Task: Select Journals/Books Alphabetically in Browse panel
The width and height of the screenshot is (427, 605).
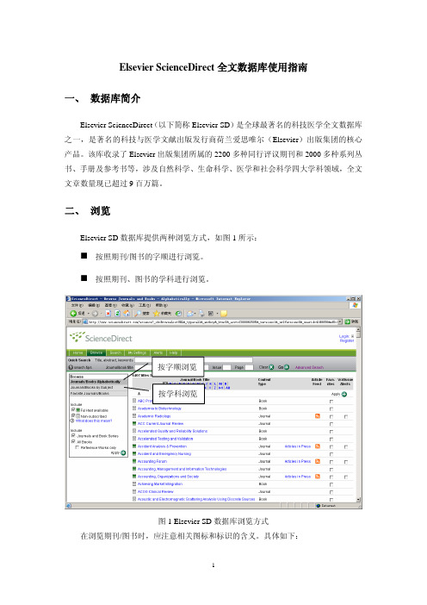Action: pyautogui.click(x=98, y=382)
